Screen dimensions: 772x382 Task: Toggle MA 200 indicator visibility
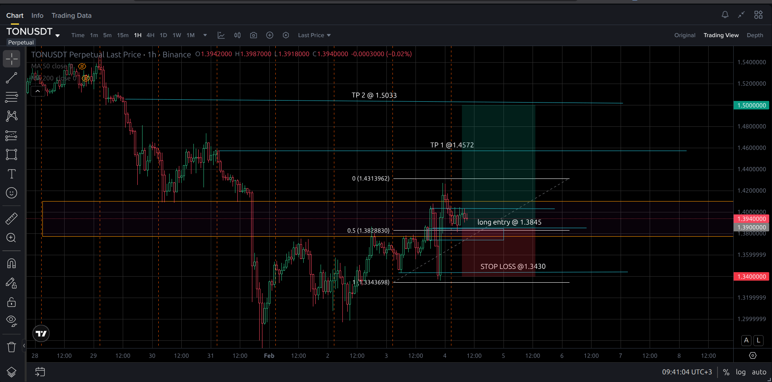click(x=86, y=78)
